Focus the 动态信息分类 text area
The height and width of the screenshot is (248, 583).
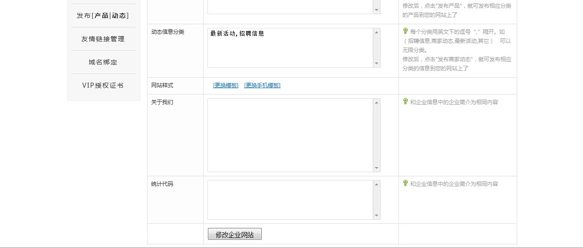pos(291,48)
